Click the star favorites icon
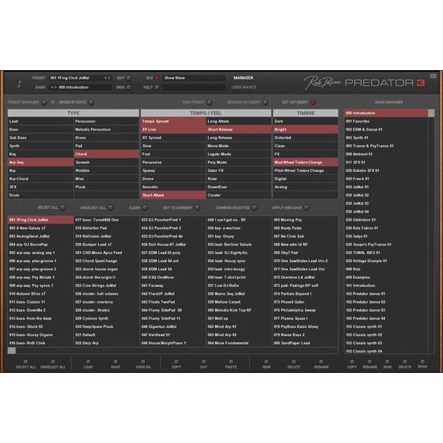This screenshot has height=443, width=443. [53, 102]
